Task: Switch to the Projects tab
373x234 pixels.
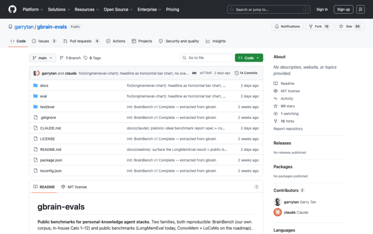Action: (142, 41)
